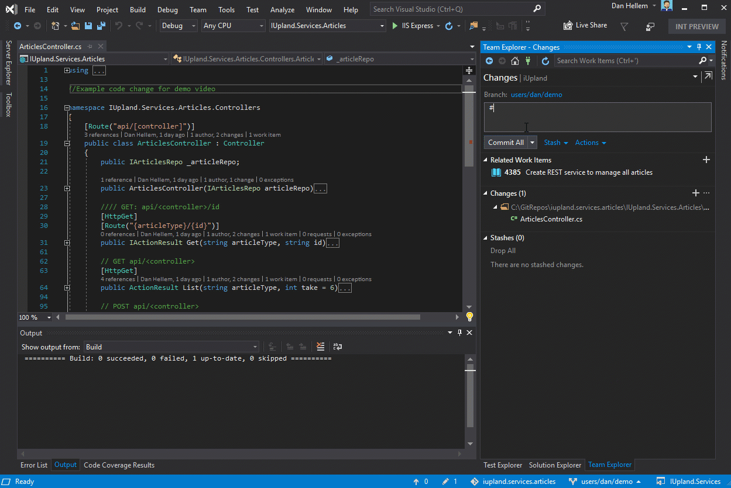Click the Search Work Items field
This screenshot has height=488, width=731.
pos(625,61)
